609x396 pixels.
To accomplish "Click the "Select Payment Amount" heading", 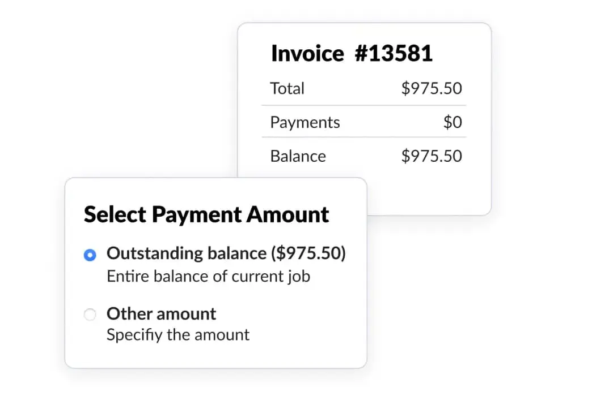I will pyautogui.click(x=206, y=215).
